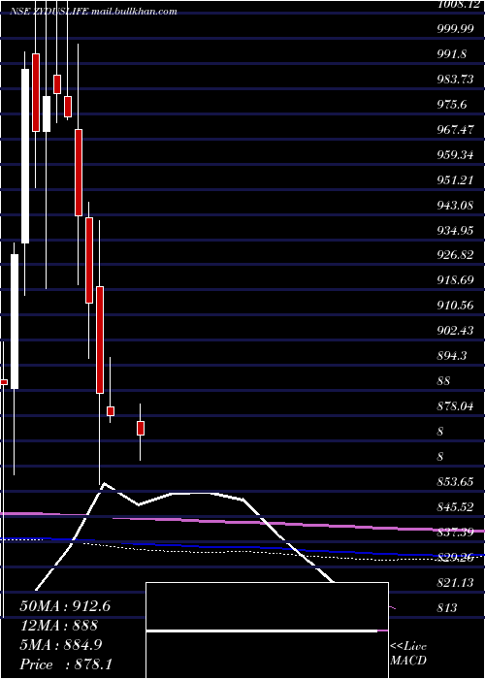The width and height of the screenshot is (485, 679).
Task: Click the 845.52 price axis label
Action: [456, 506]
